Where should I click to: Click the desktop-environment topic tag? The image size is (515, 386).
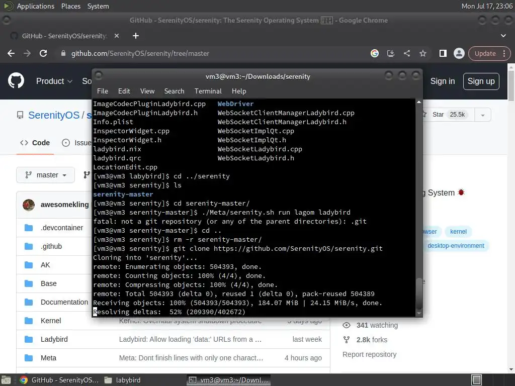click(456, 246)
